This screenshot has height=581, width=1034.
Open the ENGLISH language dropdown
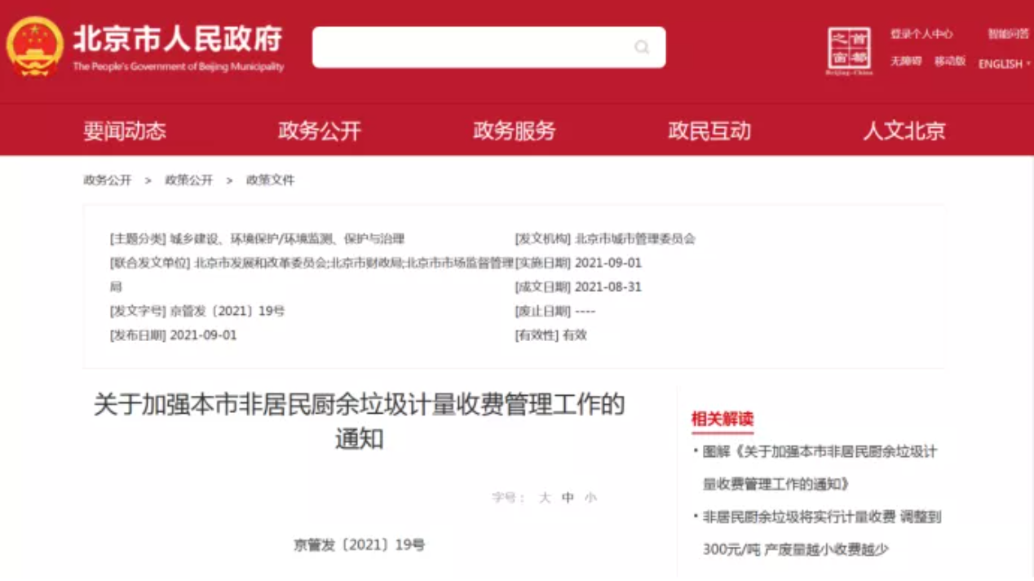point(1001,64)
